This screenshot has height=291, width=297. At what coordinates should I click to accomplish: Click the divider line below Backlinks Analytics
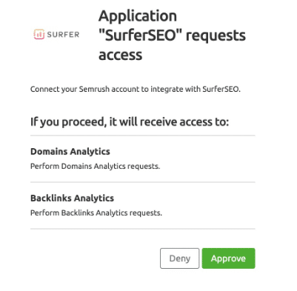pos(143,229)
